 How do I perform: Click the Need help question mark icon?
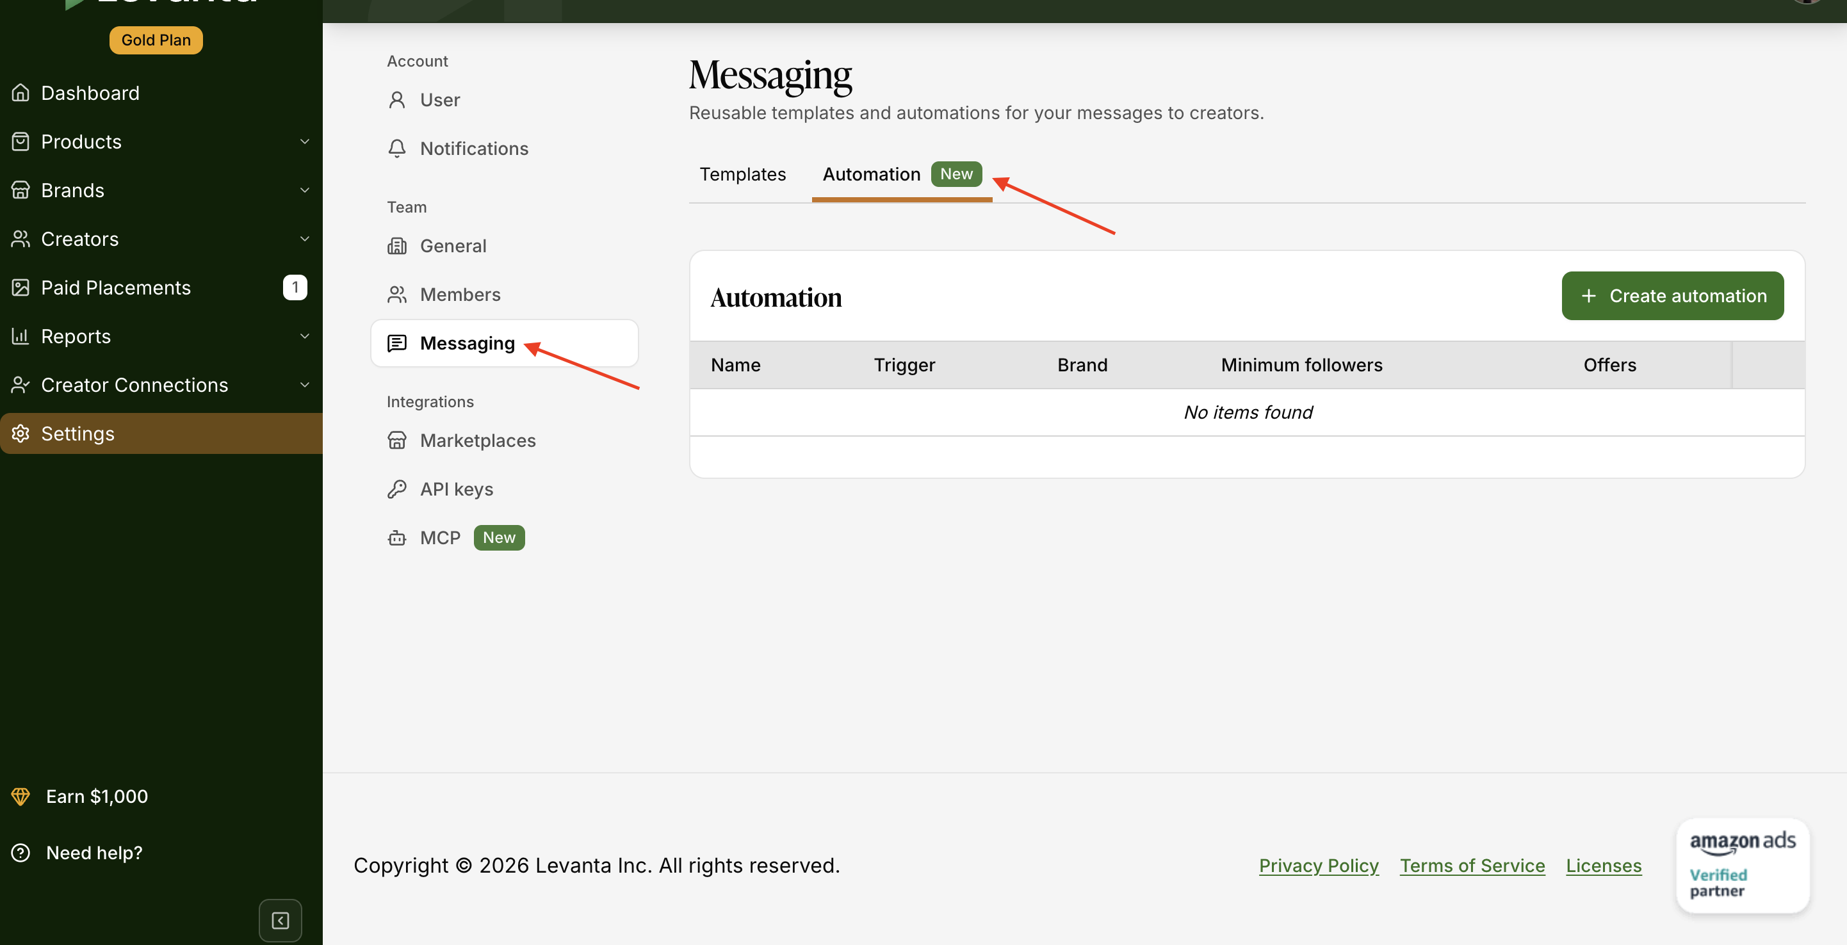(20, 853)
